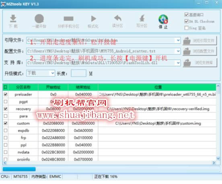Click end address 0x0A00000 of expdb
222x184 pixels.
[x=83, y=131]
